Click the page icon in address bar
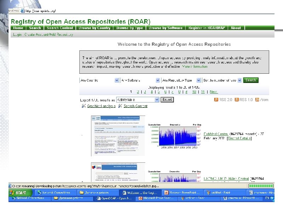This screenshot has width=283, height=212. (x=22, y=11)
